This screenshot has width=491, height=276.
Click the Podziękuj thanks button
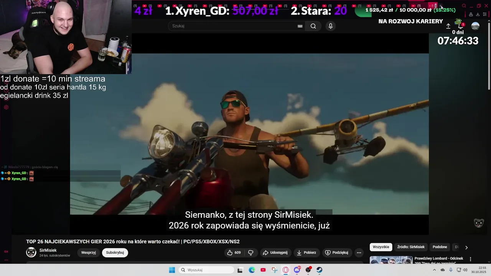coord(337,253)
